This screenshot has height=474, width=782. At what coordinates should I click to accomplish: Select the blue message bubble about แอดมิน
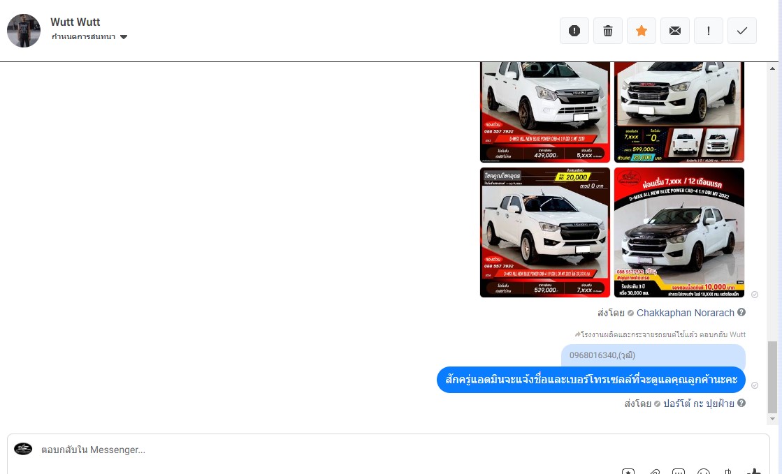coord(591,380)
